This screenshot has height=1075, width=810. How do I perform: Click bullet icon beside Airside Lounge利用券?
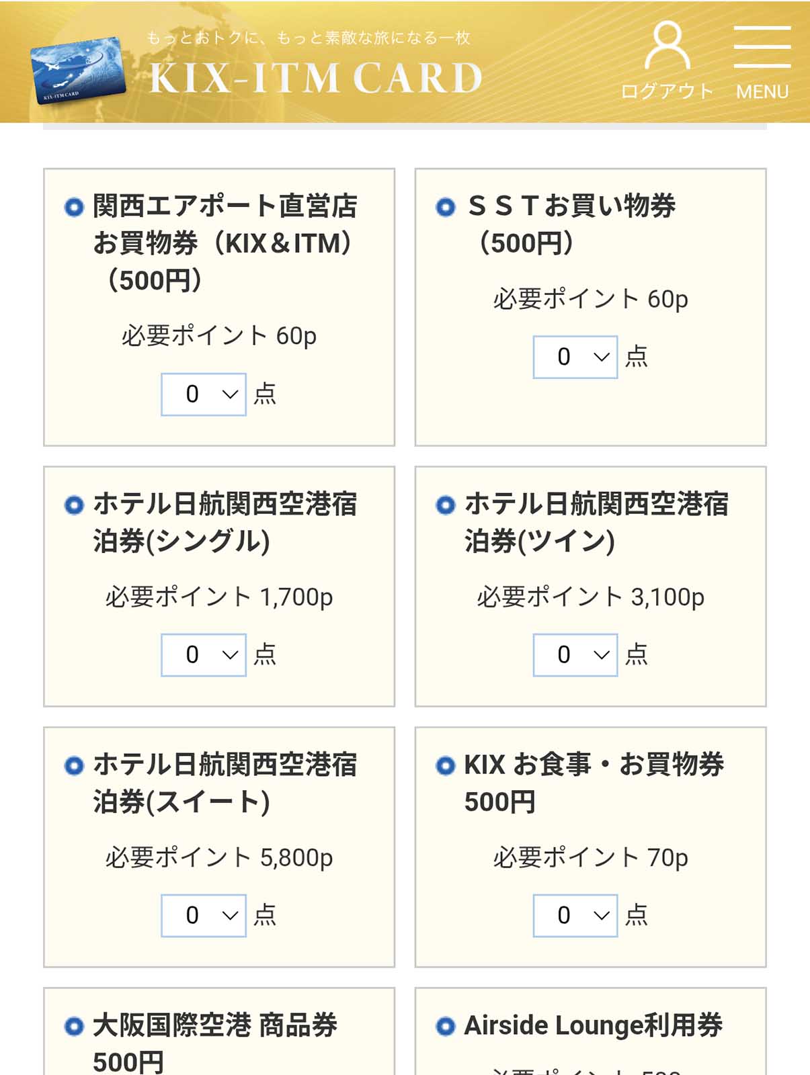[x=445, y=1026]
